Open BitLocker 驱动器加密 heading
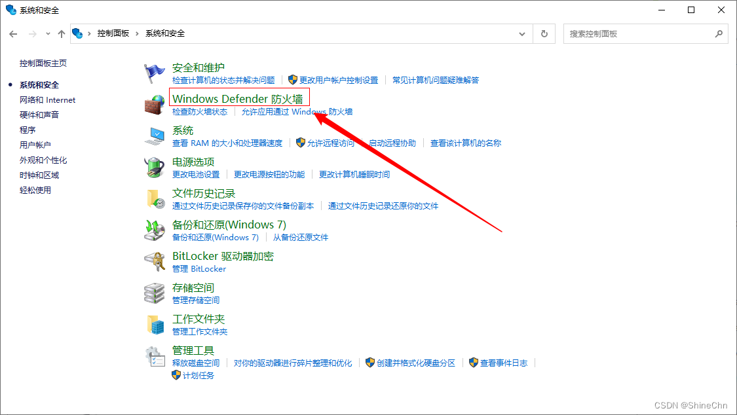 (x=223, y=257)
